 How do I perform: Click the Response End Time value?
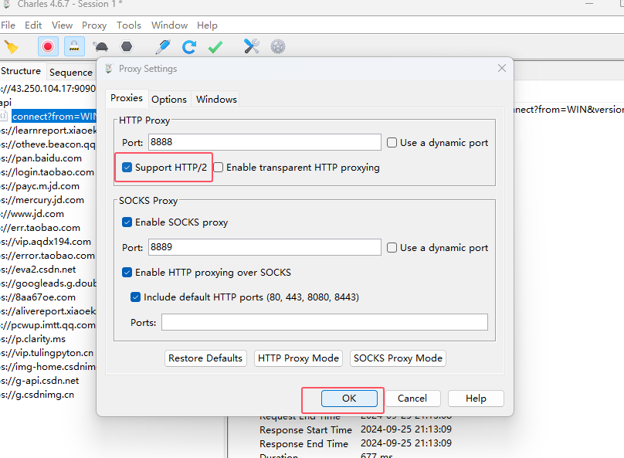tap(406, 443)
